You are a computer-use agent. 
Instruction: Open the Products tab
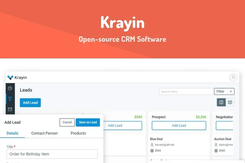coord(78,133)
